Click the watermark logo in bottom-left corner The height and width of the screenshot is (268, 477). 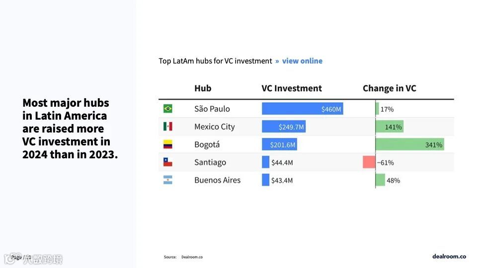click(34, 259)
